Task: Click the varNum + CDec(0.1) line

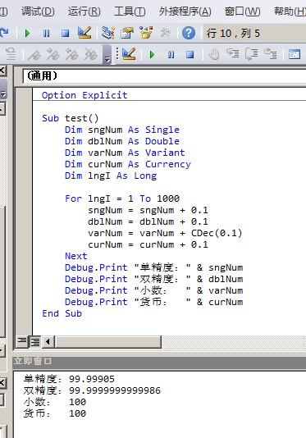Action: pyautogui.click(x=165, y=233)
